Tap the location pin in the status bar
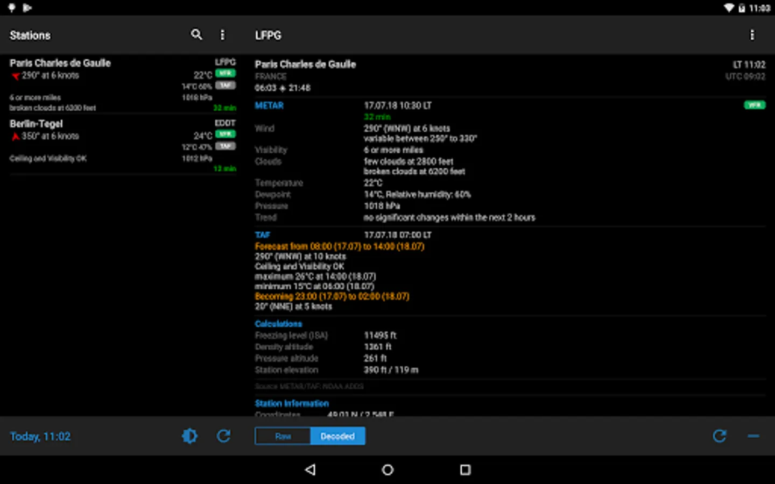The image size is (775, 484). pos(12,8)
